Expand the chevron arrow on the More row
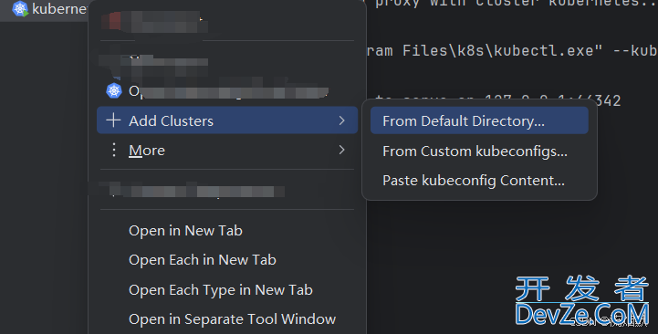The width and height of the screenshot is (658, 334). [342, 150]
